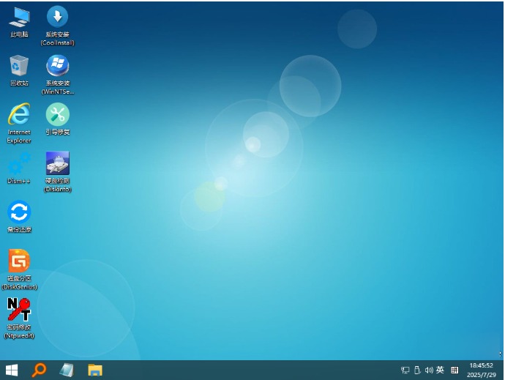
Task: Open the 回收站 Recycle Bin
Action: tap(19, 71)
